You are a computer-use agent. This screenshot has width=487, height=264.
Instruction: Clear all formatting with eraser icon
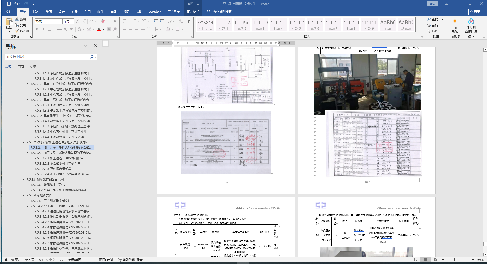pos(103,21)
